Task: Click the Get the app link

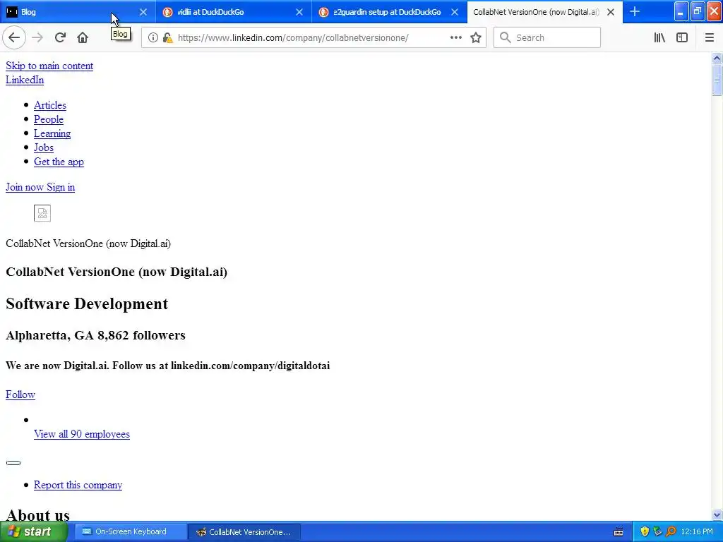Action: point(59,162)
